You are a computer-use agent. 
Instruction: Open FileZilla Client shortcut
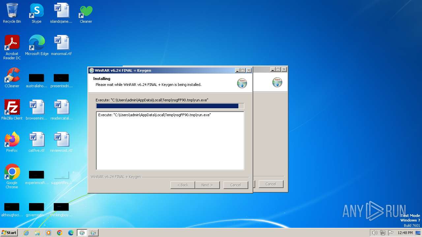point(12,110)
